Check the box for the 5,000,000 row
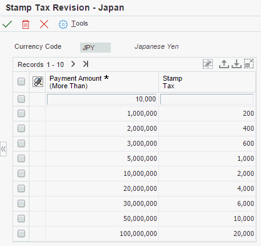 coord(21,158)
